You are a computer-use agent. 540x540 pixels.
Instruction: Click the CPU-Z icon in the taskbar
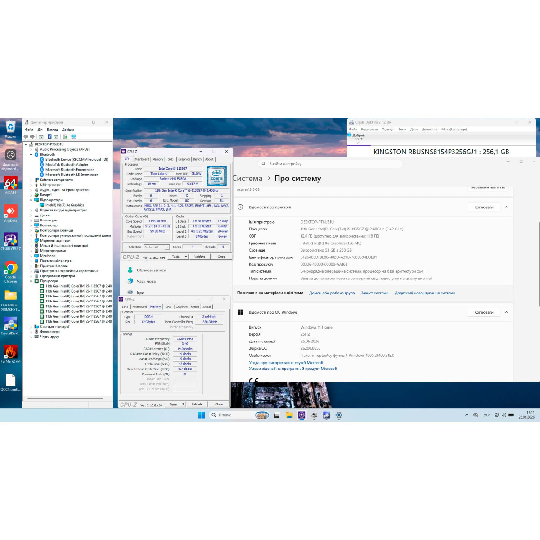point(301,415)
